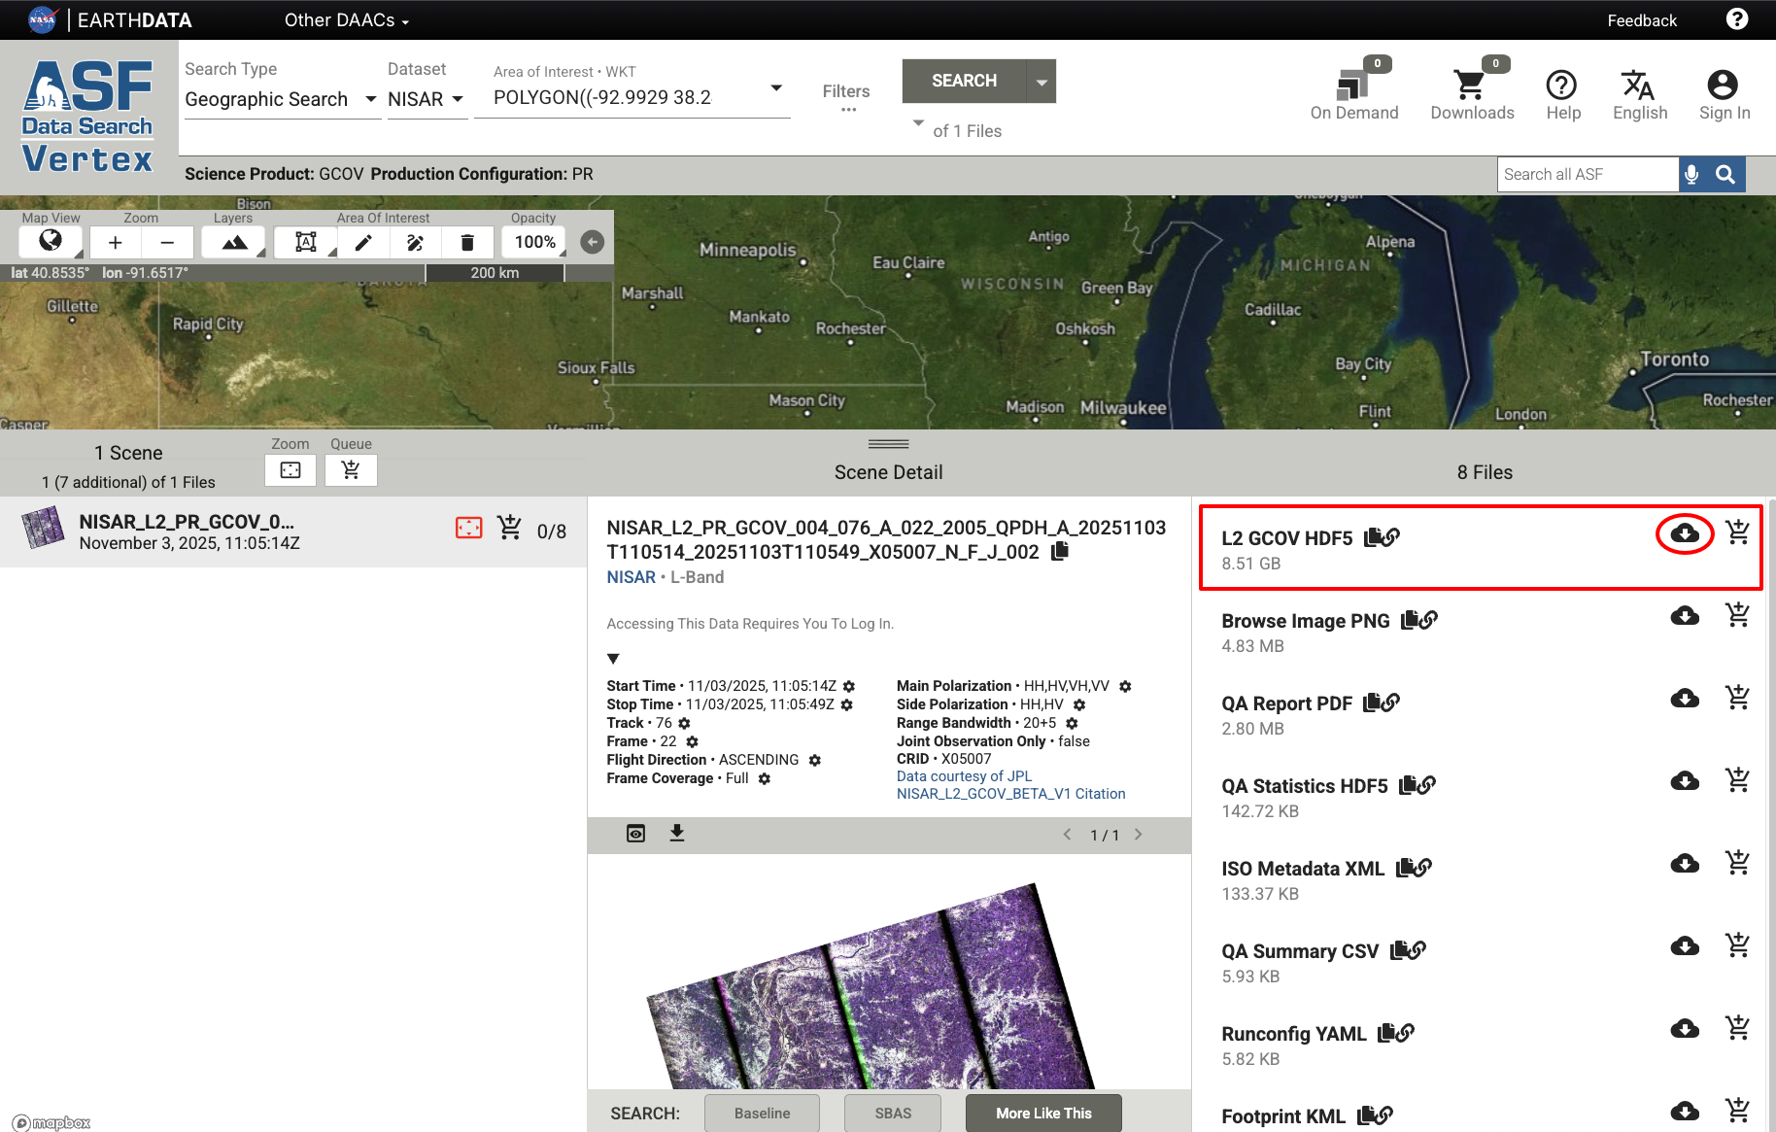Copy the scene name to clipboard
1776x1132 pixels.
pyautogui.click(x=1060, y=552)
